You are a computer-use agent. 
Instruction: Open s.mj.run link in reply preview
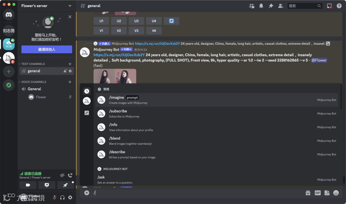point(157,43)
